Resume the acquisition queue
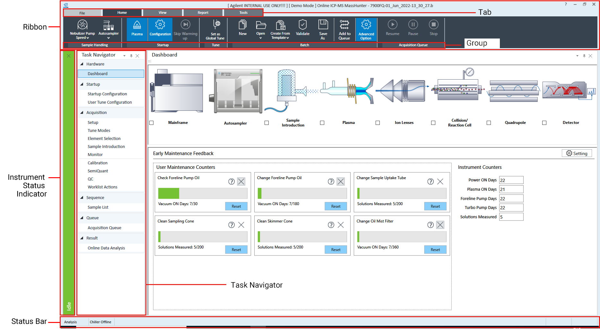 (x=392, y=25)
